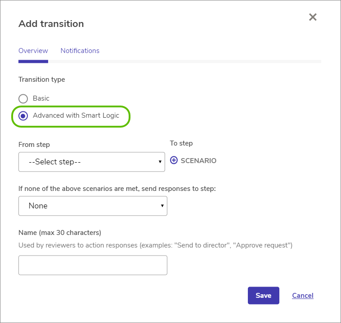Click the 'Used by reviewers' hint text
Screen dimensions: 341x323
tap(155, 245)
